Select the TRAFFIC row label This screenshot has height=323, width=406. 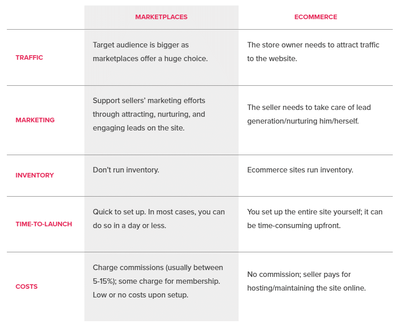(29, 57)
